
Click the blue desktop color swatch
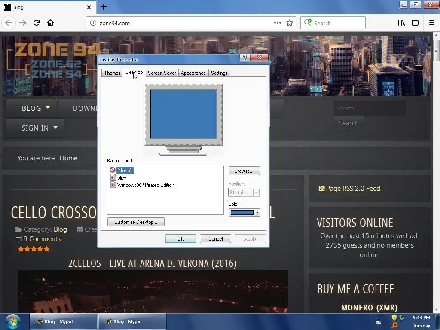242,212
